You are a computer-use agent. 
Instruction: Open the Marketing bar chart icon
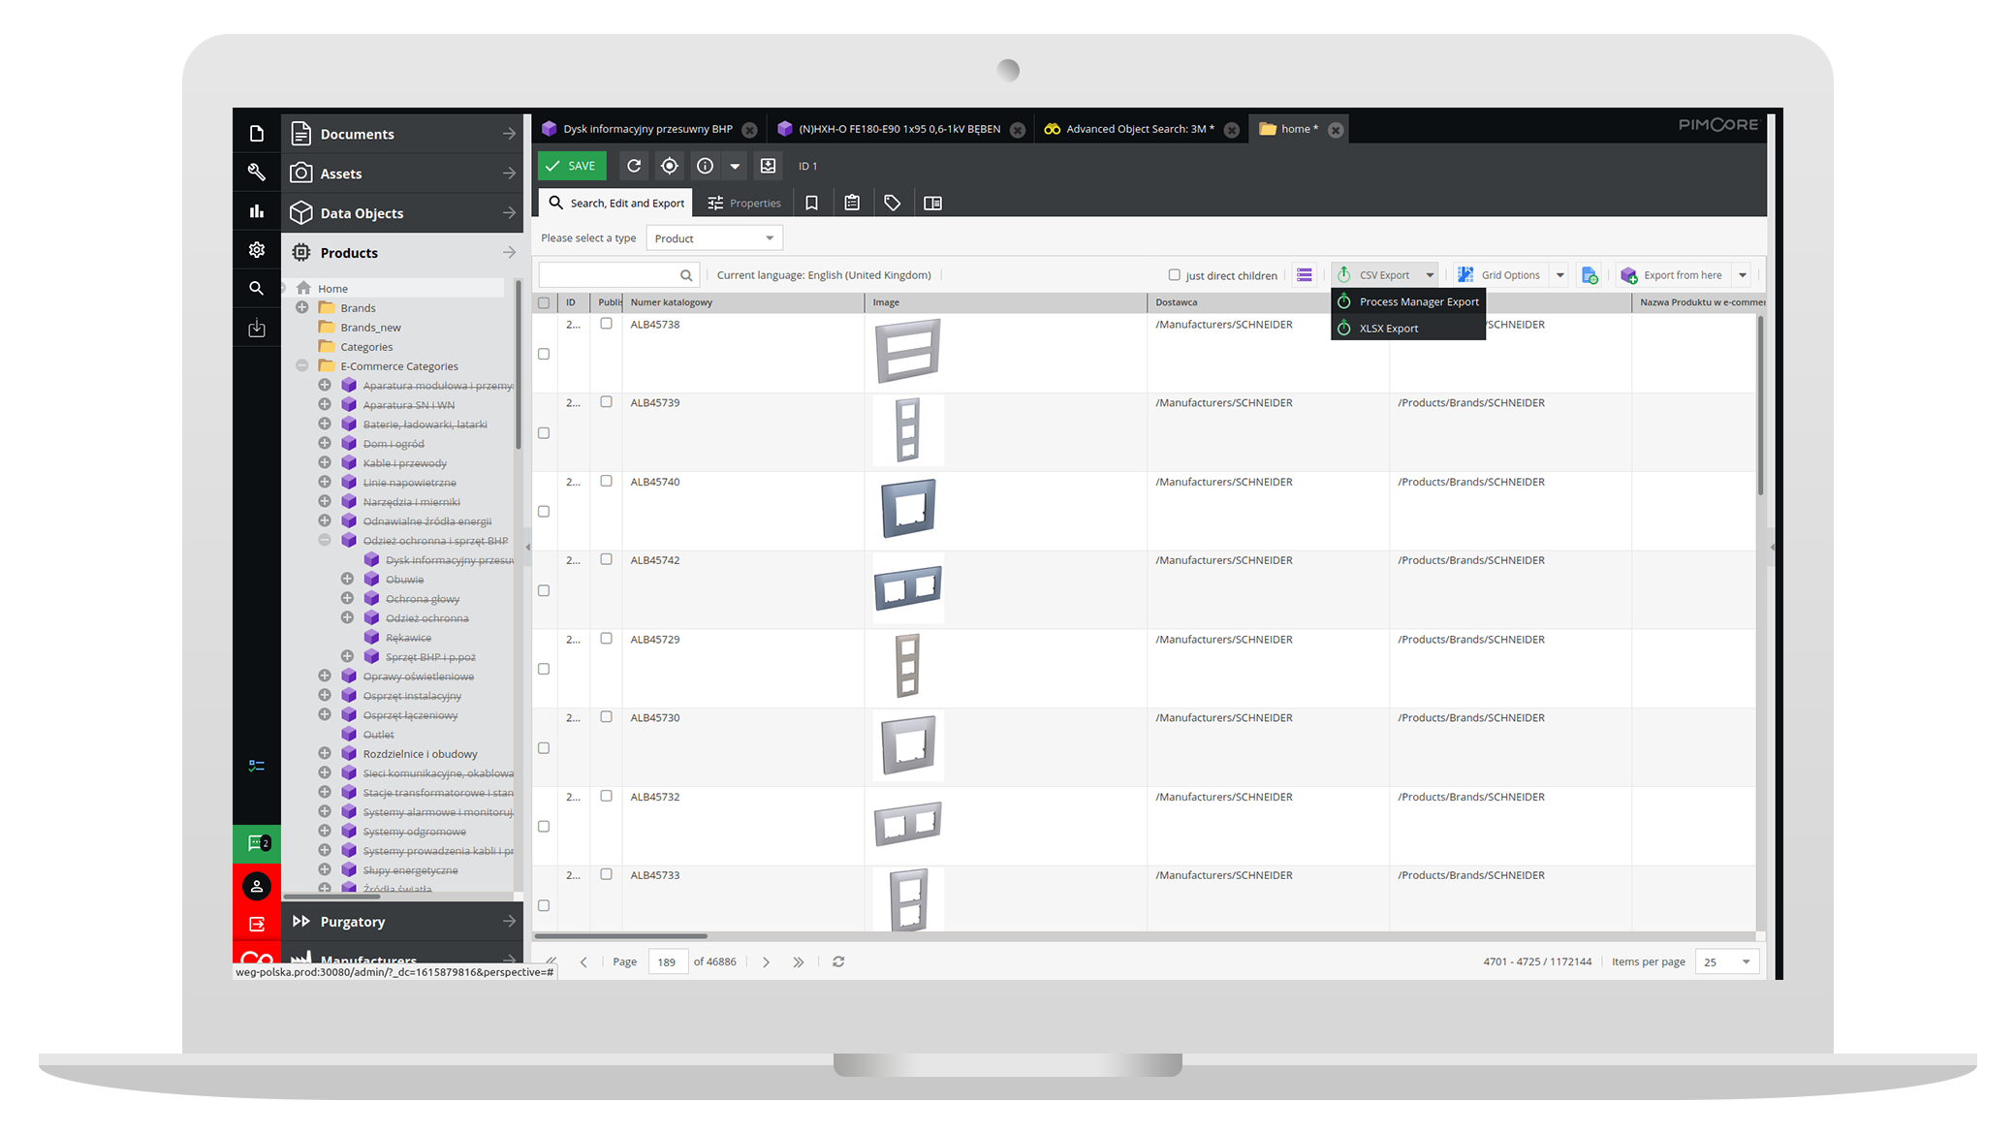coord(256,211)
